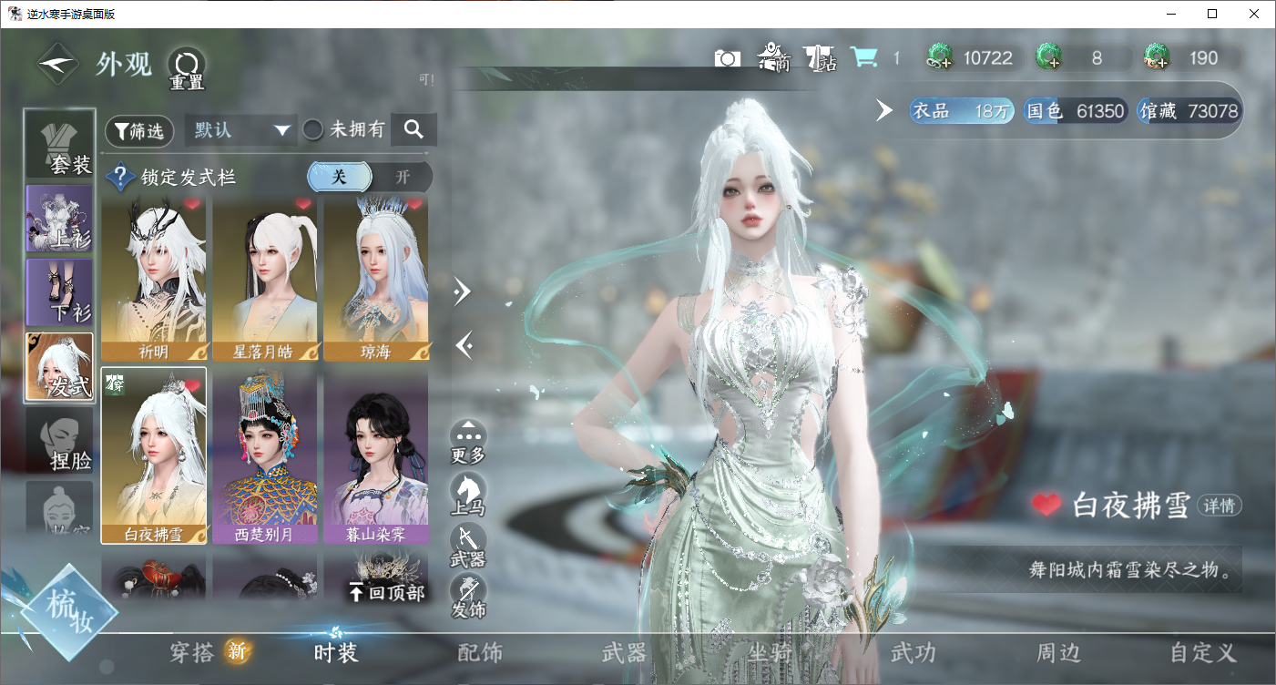Favorite the 祈明 hairstyle heart
The height and width of the screenshot is (685, 1276).
coord(191,204)
